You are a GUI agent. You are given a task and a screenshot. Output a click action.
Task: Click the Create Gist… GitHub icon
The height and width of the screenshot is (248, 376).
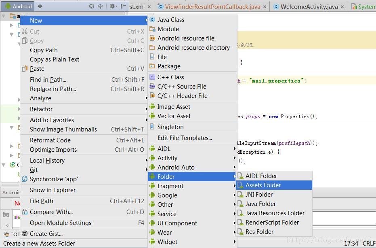(x=25, y=233)
